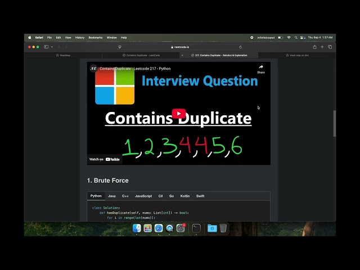The image size is (360, 270).
Task: Open Downloads folder in the Dock
Action: coord(212,228)
